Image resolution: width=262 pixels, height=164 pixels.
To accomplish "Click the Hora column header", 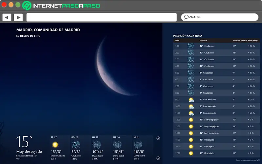I will (177, 40).
